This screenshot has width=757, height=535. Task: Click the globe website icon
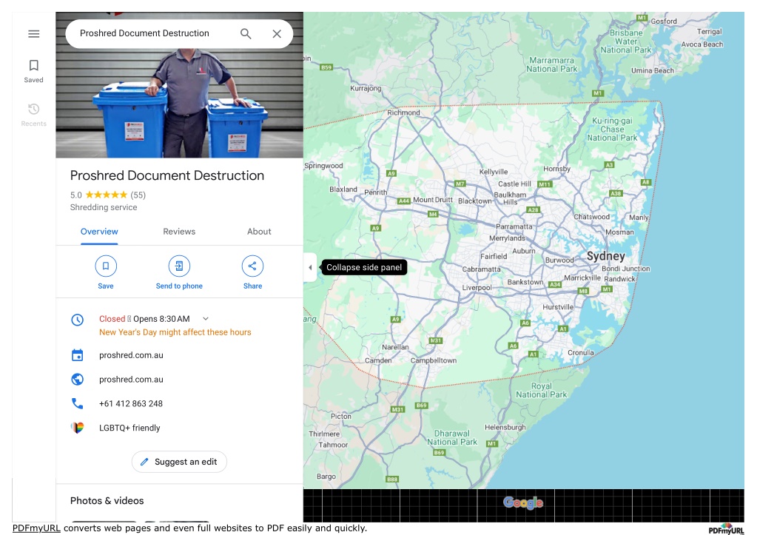(x=77, y=380)
